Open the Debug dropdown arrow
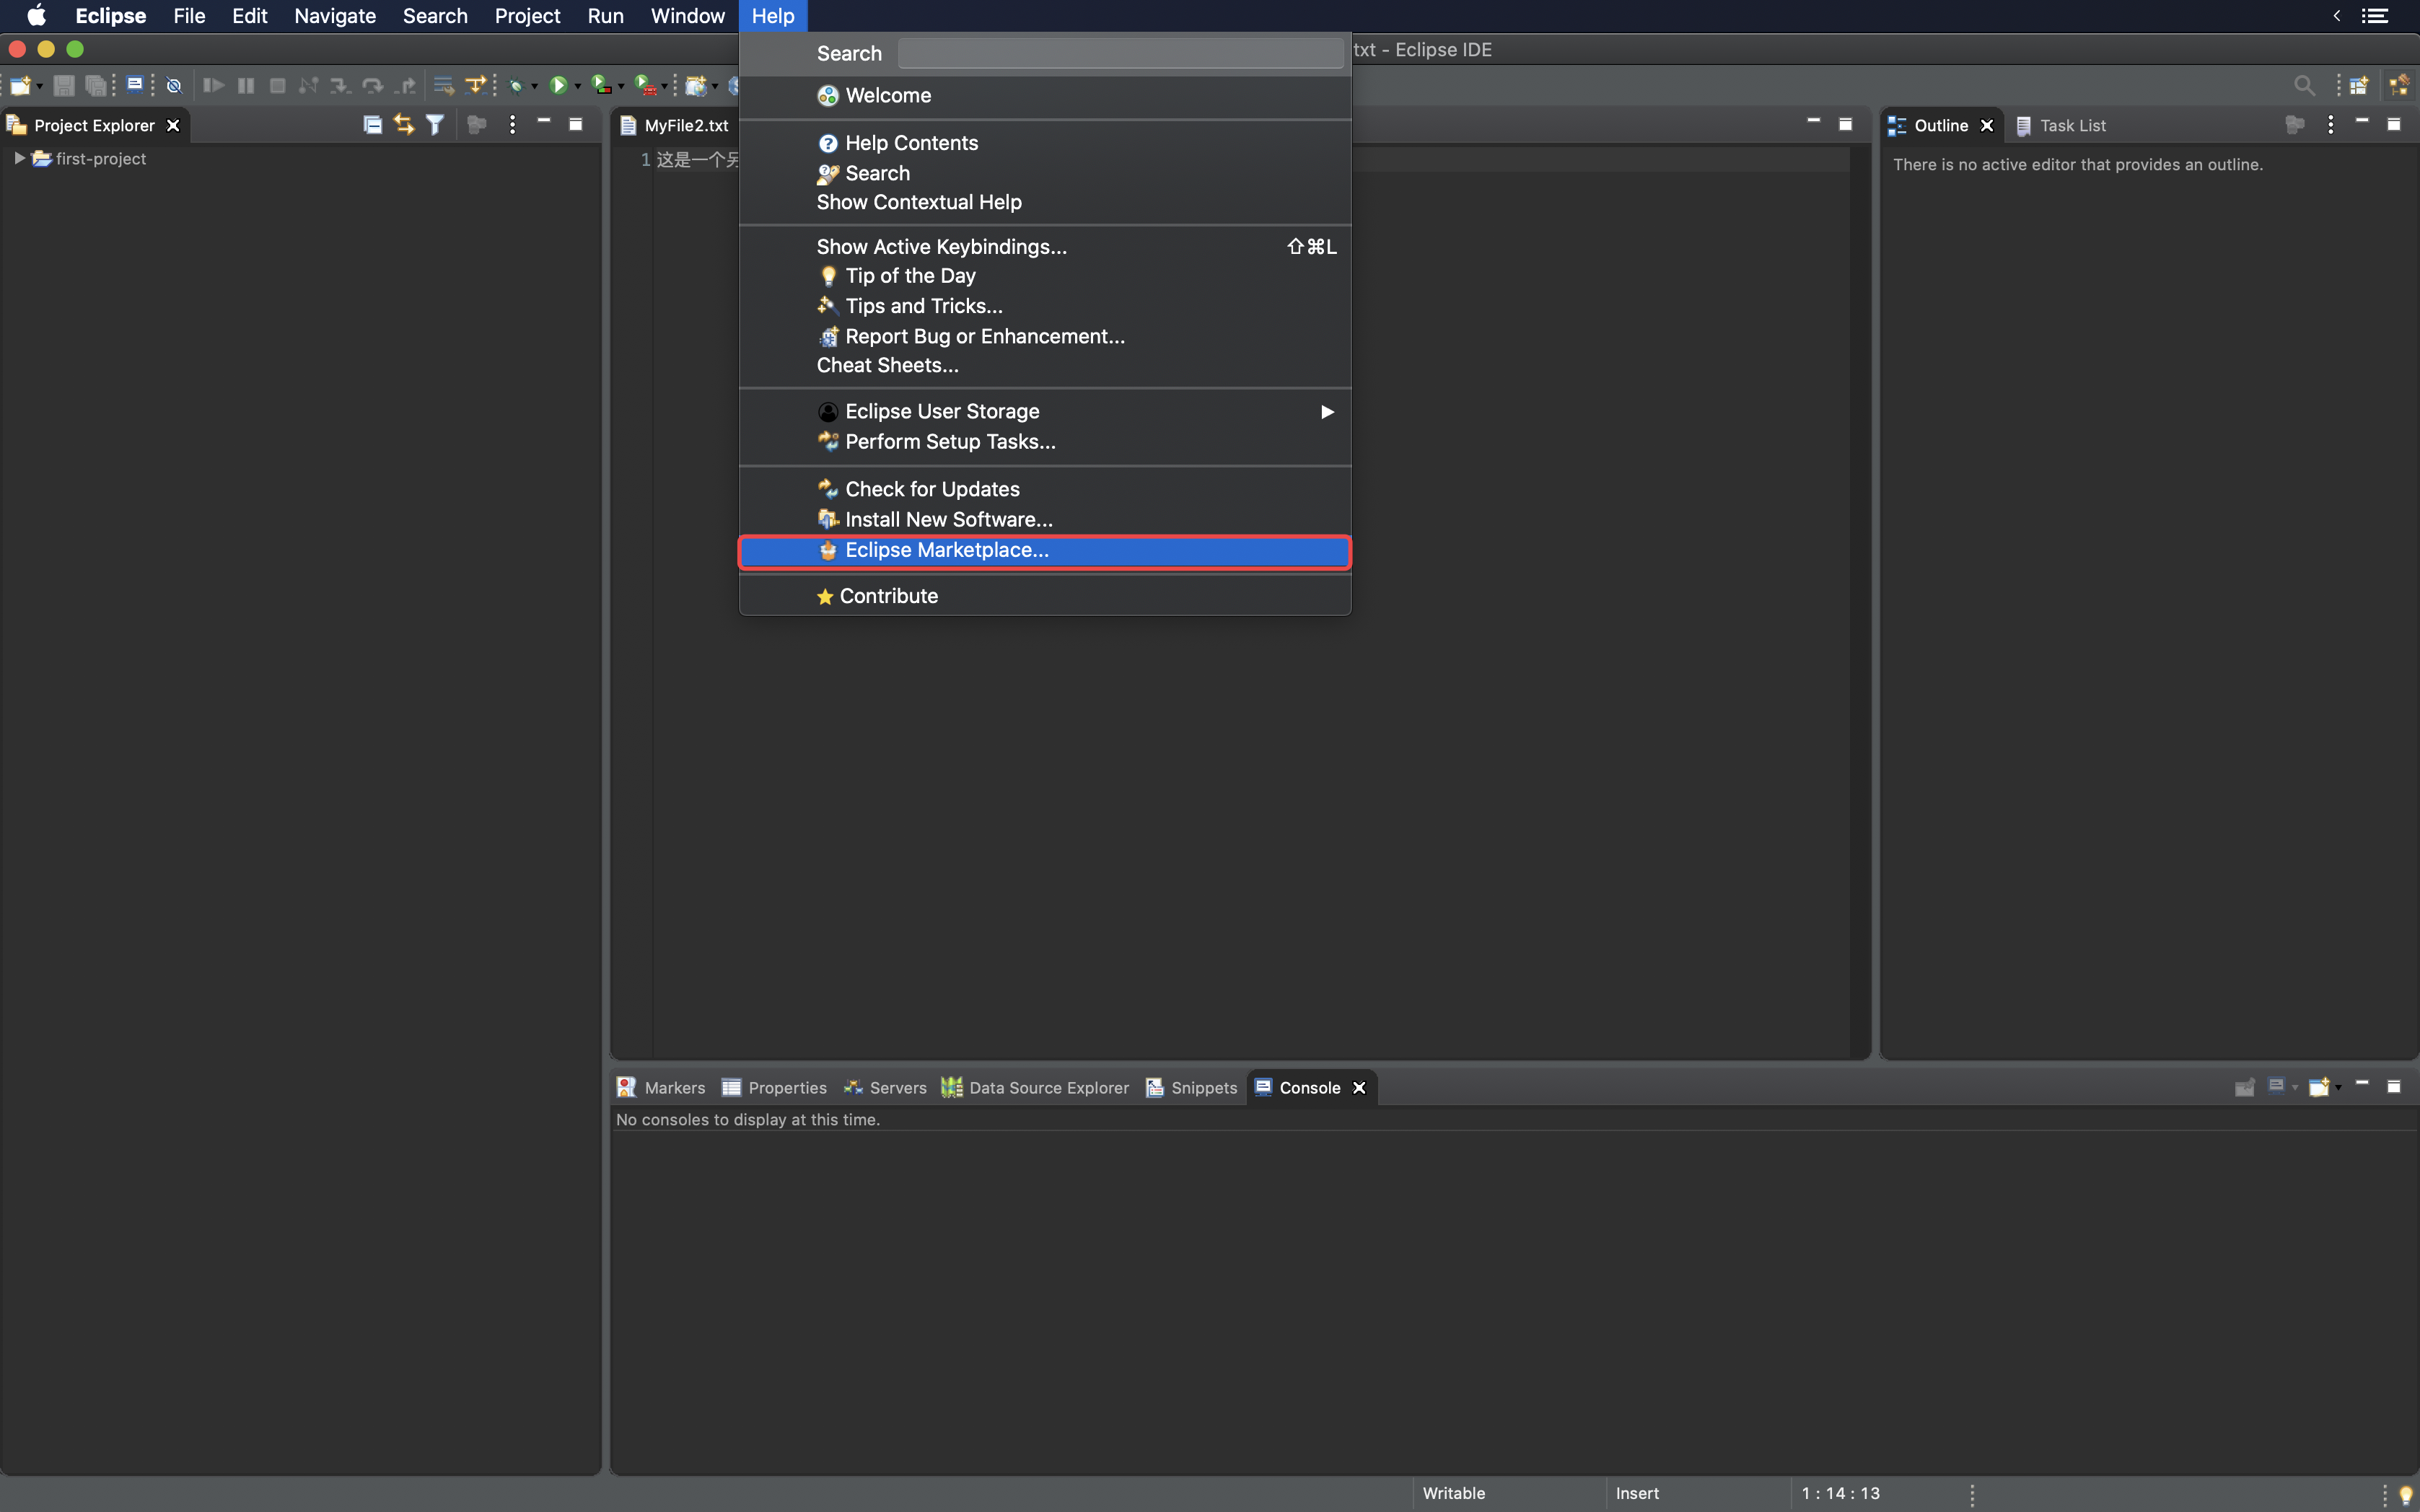 point(534,87)
